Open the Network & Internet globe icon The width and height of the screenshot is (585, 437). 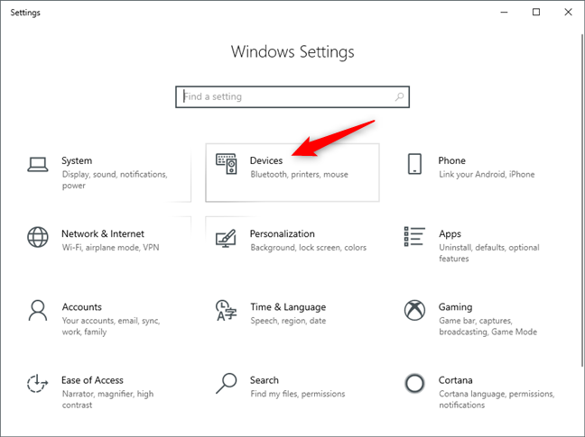[38, 237]
